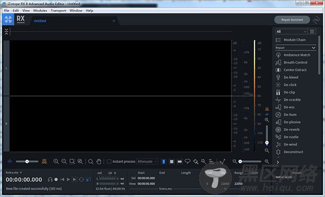Select the Grab hand tool
Image resolution: width=325 pixels, height=197 pixels.
coord(99,161)
